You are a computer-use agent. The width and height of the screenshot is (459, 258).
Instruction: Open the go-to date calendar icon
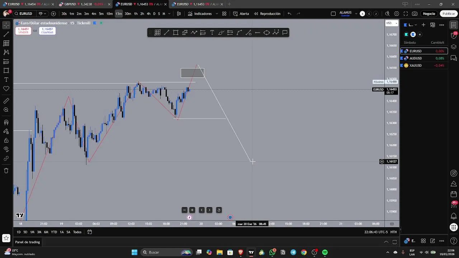click(90, 232)
